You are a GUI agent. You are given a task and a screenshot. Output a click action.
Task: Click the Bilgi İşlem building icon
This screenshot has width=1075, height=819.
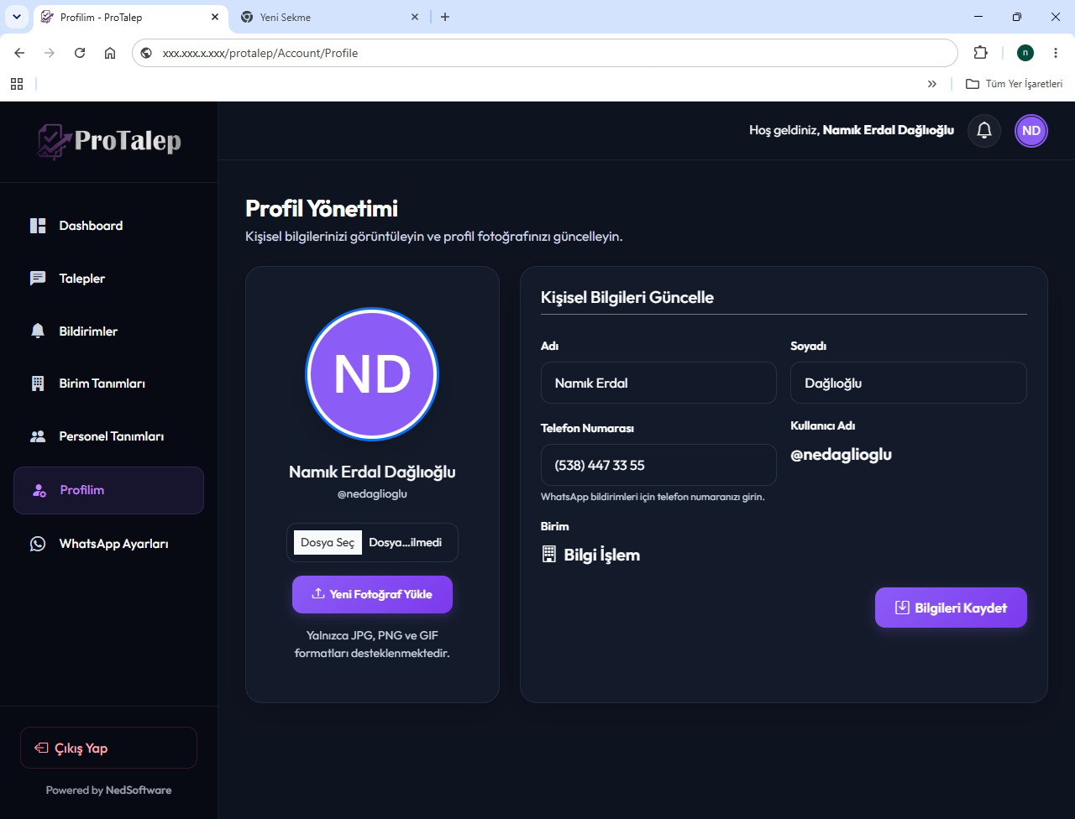point(549,554)
